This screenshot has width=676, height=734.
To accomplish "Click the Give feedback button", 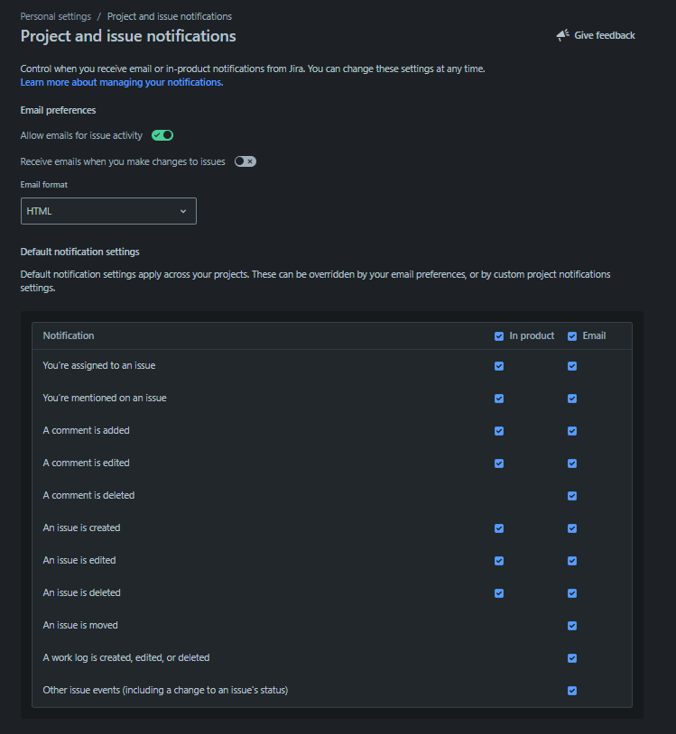I will (x=596, y=35).
